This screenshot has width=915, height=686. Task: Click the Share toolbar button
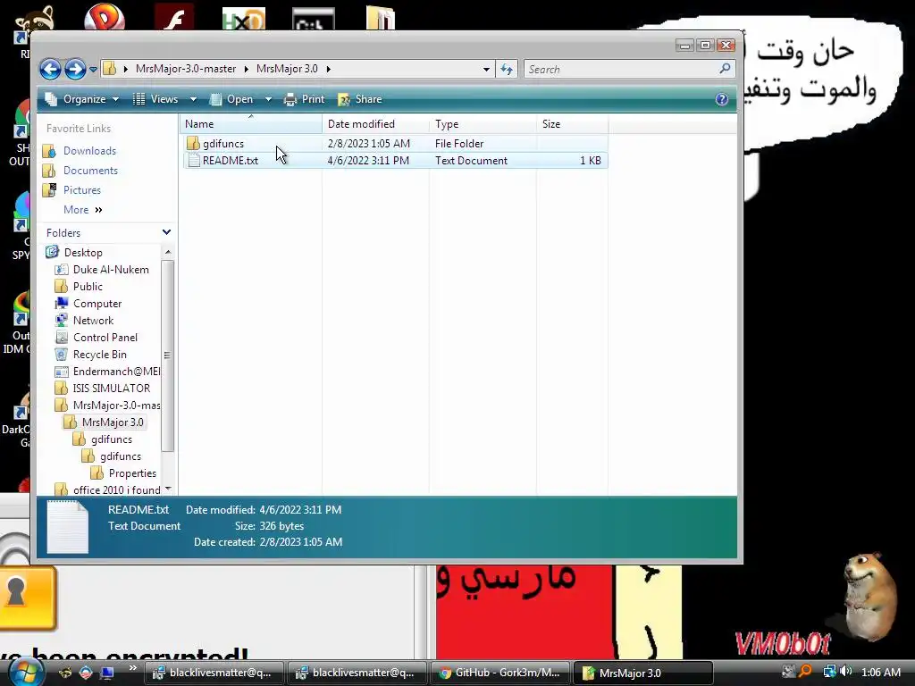(x=360, y=99)
